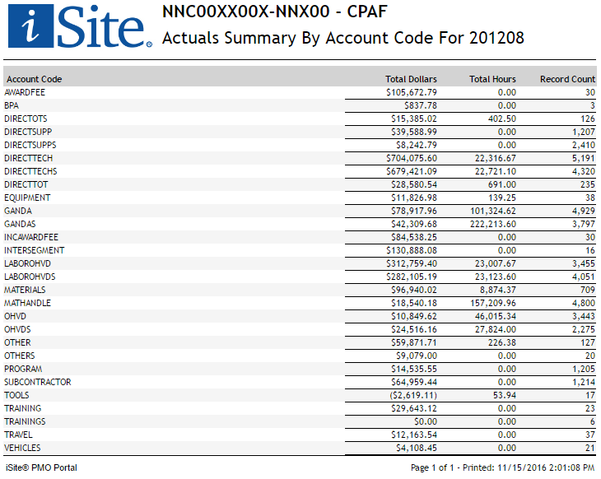
Task: Click the 46,015.34 OHVD hours value
Action: (x=496, y=316)
